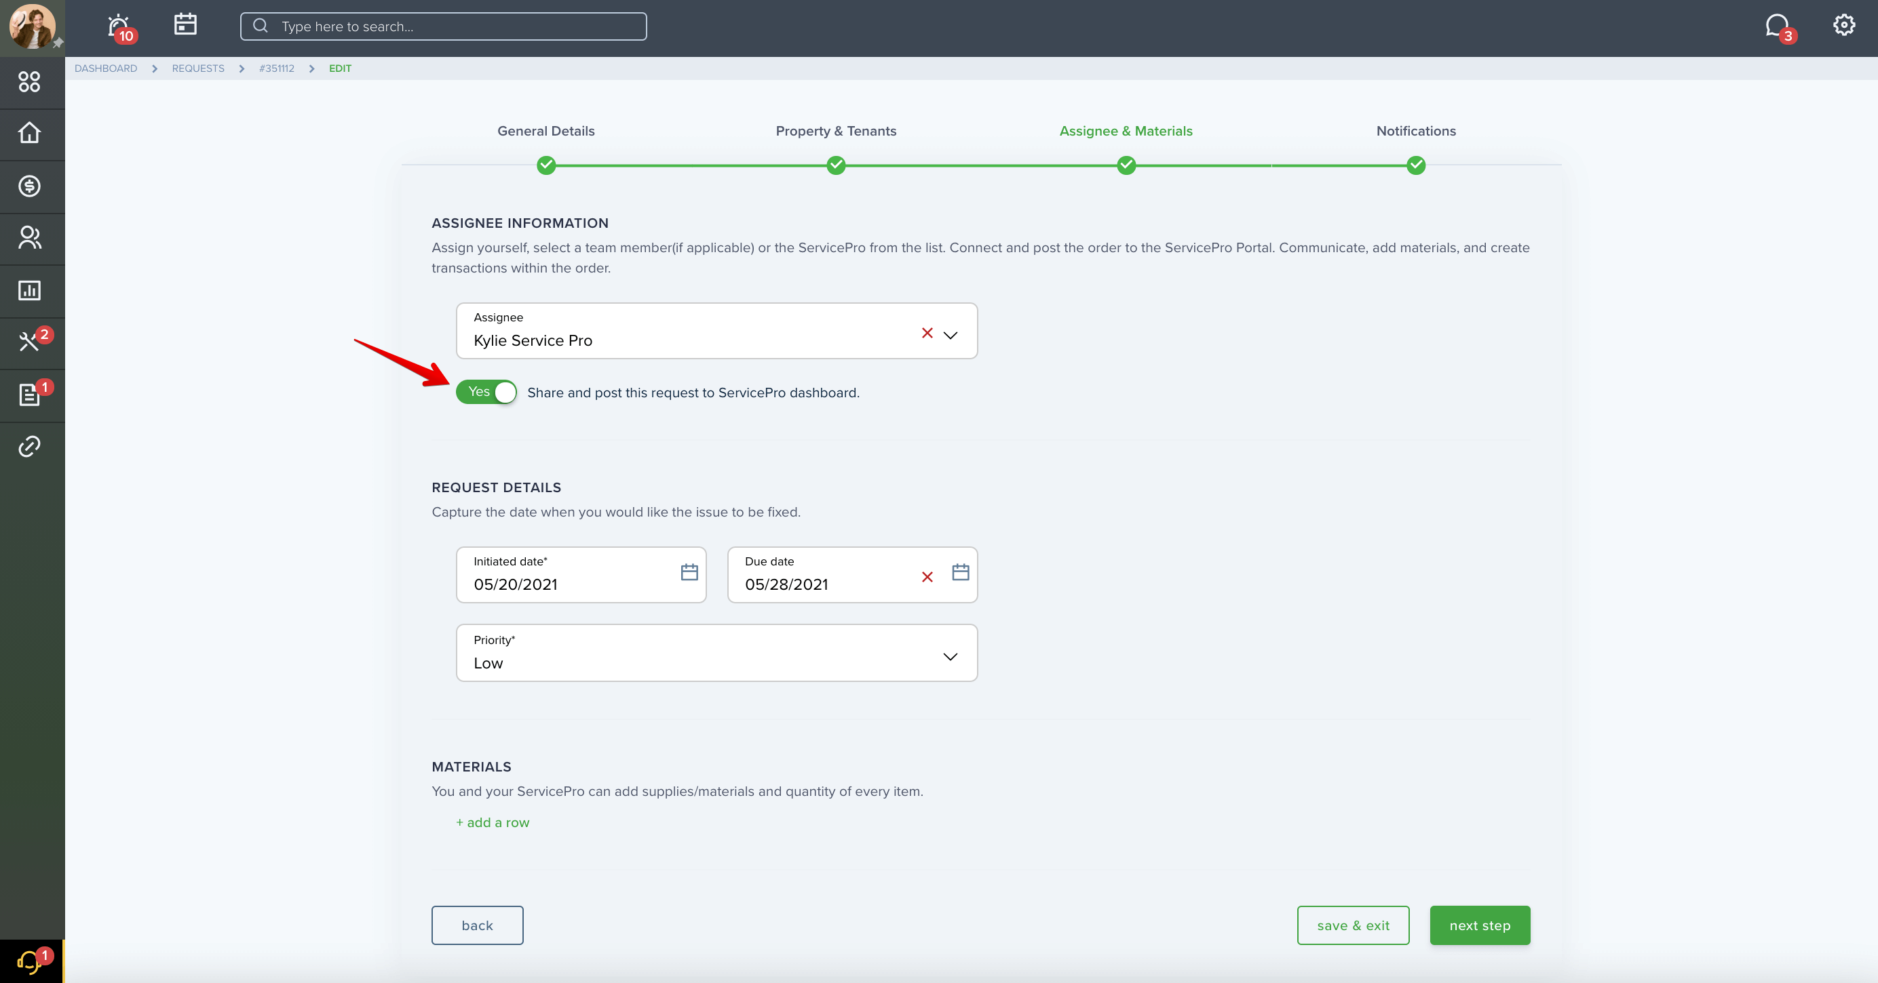Click the Notifications step checkmark
Image resolution: width=1878 pixels, height=983 pixels.
pos(1416,165)
